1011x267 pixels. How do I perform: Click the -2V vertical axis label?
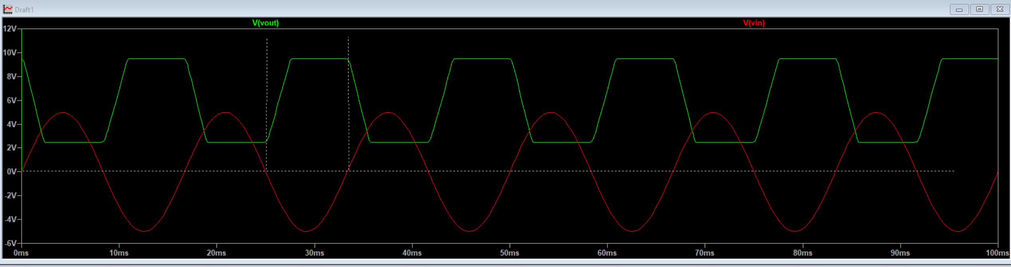point(10,196)
